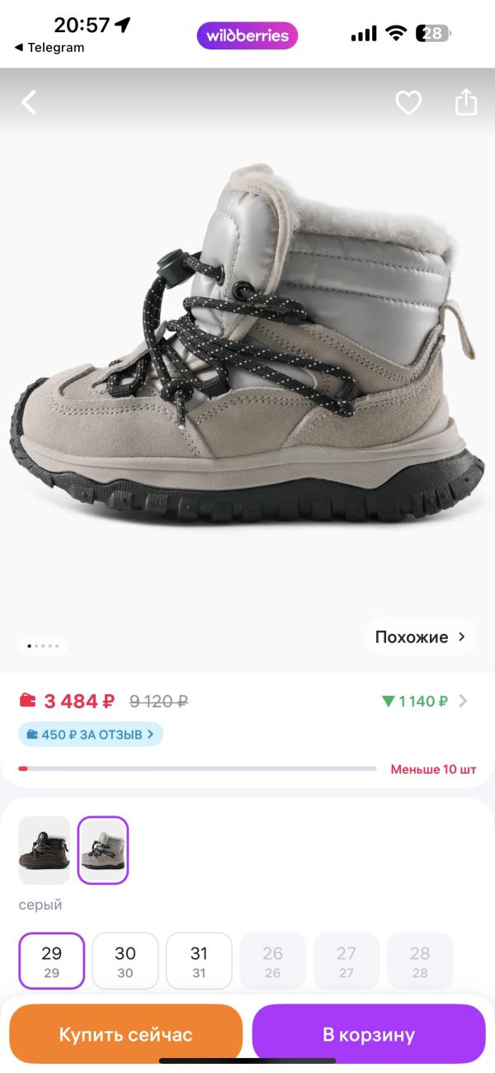Image resolution: width=495 pixels, height=1073 pixels.
Task: Tap the location arrow beside the clock
Action: (123, 25)
